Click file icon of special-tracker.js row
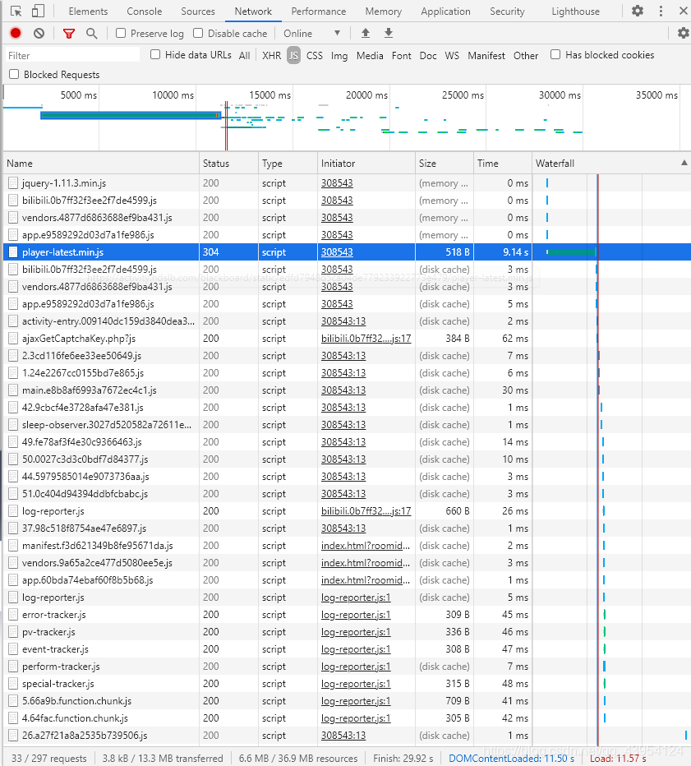 [13, 684]
